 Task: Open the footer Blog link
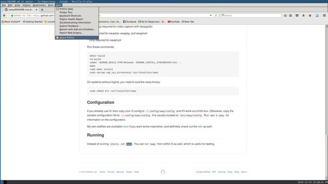tap(237, 172)
